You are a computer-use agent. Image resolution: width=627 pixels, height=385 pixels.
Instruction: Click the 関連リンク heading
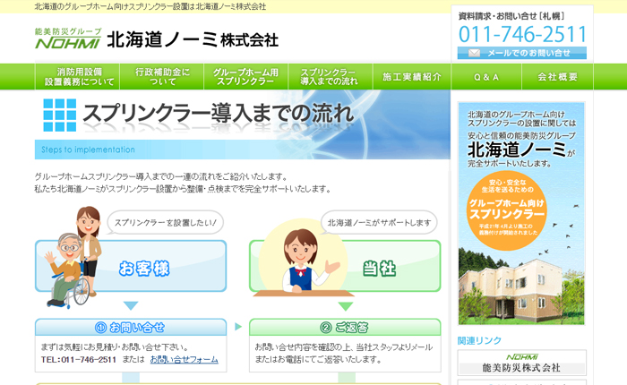479,340
